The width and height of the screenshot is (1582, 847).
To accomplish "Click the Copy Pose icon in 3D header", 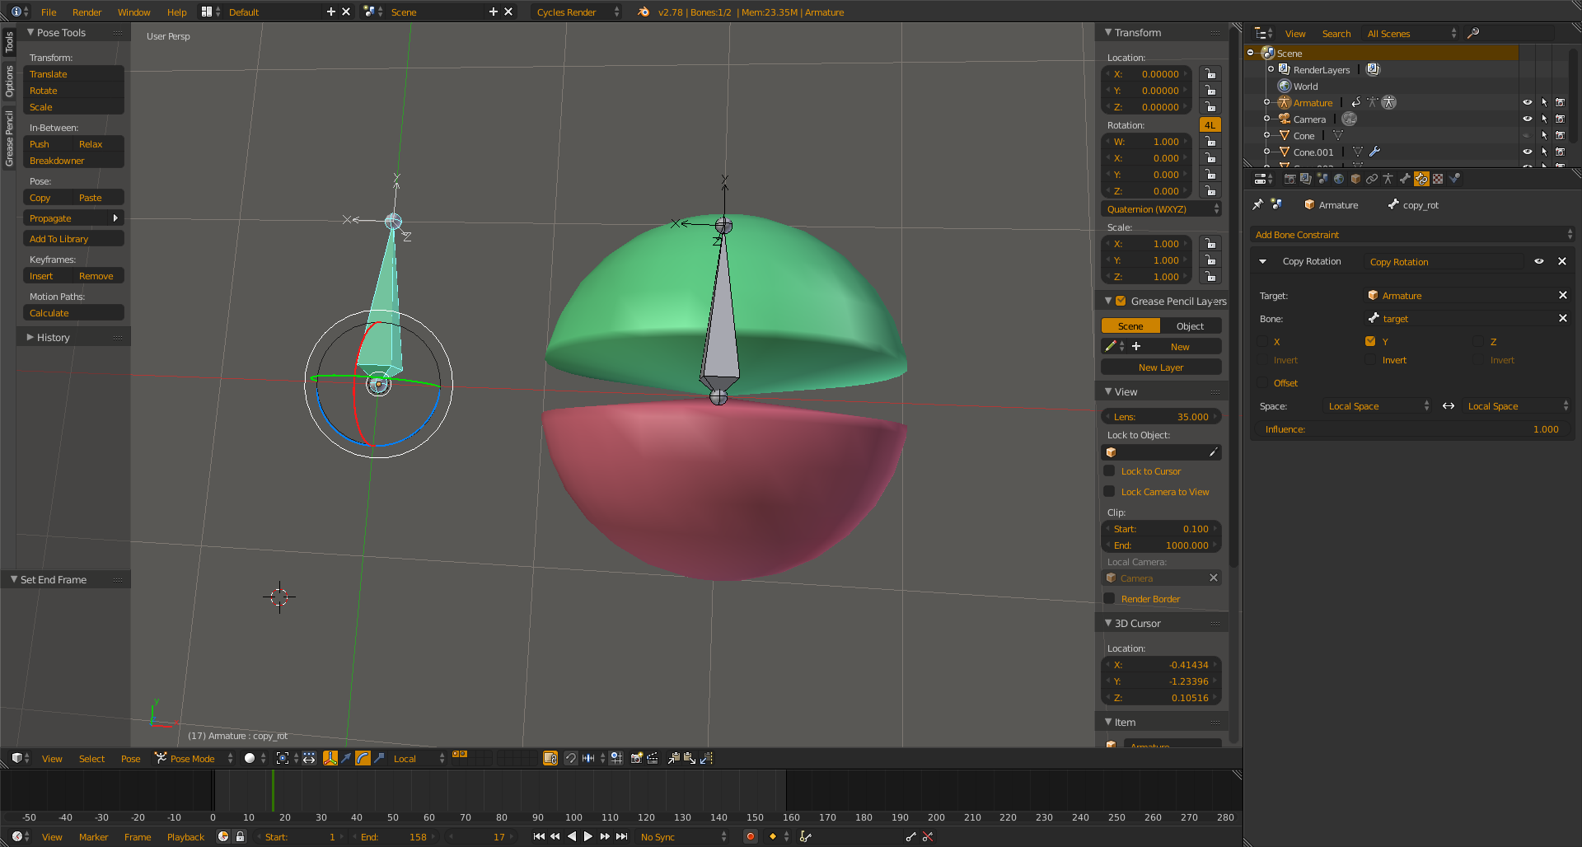I will coord(674,758).
